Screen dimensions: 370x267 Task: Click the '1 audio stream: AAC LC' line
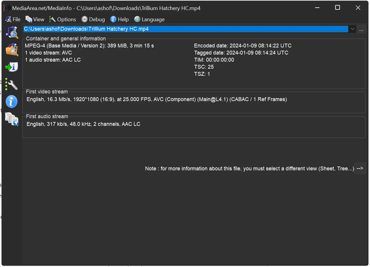coord(53,60)
